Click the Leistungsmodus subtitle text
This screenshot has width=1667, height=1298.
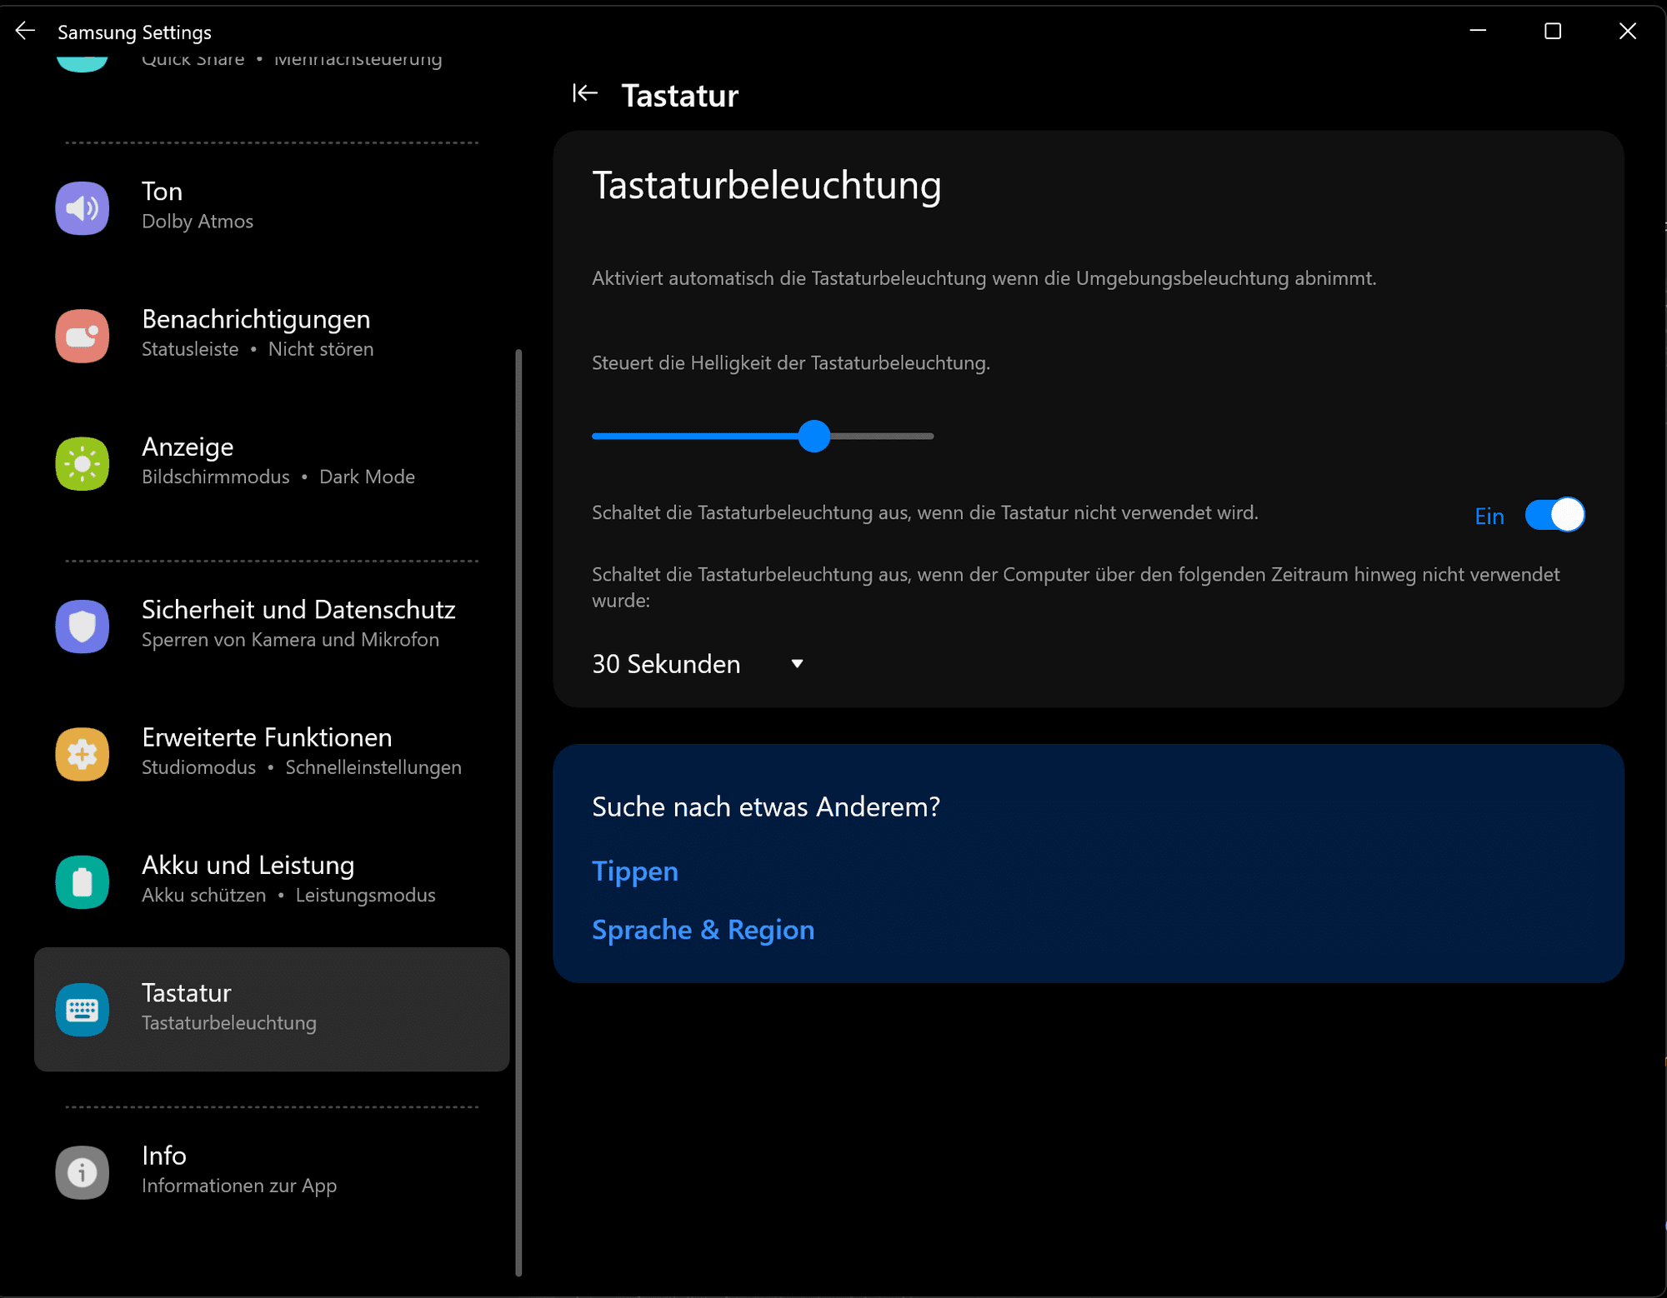(x=366, y=896)
